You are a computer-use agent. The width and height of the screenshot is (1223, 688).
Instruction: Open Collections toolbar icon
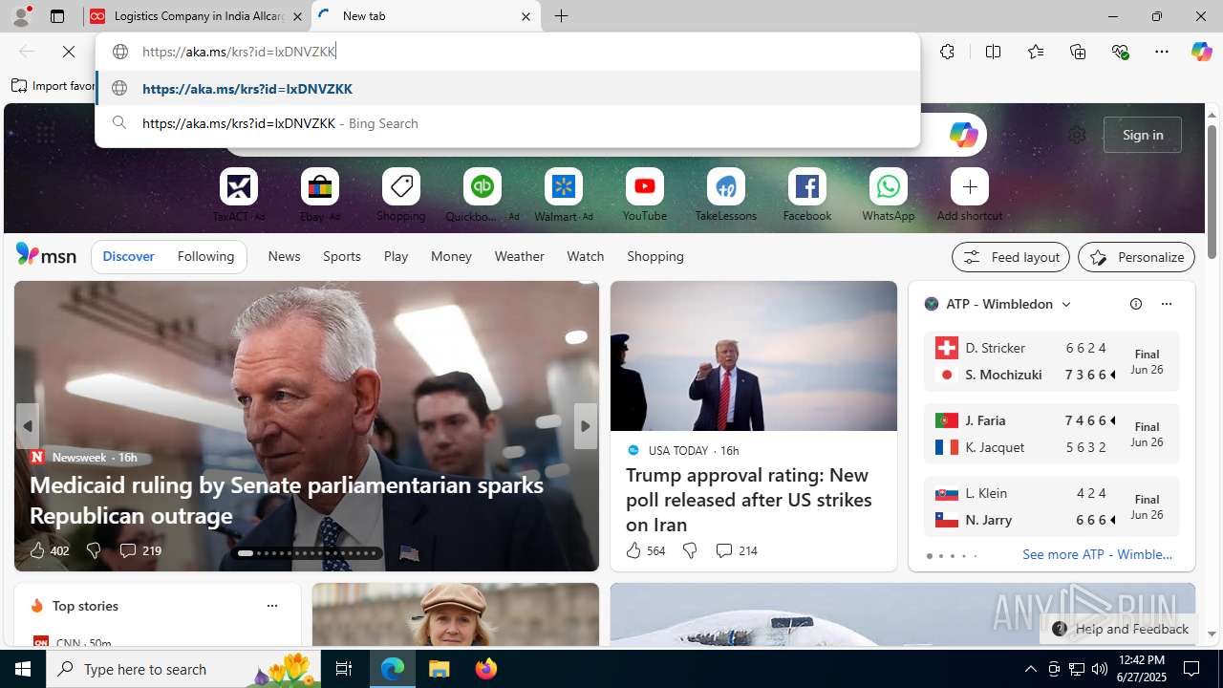click(x=1078, y=52)
